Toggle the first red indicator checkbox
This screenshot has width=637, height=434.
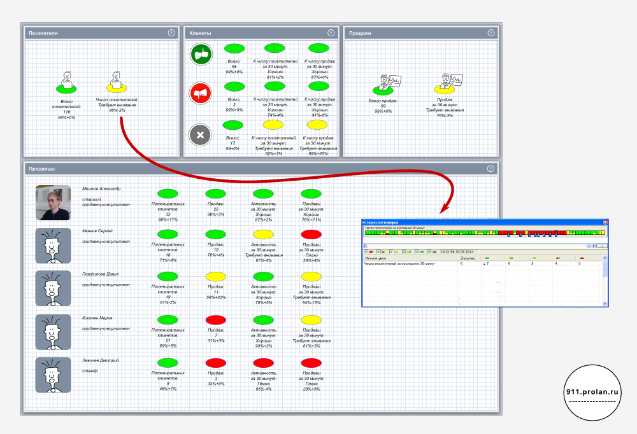click(x=366, y=251)
